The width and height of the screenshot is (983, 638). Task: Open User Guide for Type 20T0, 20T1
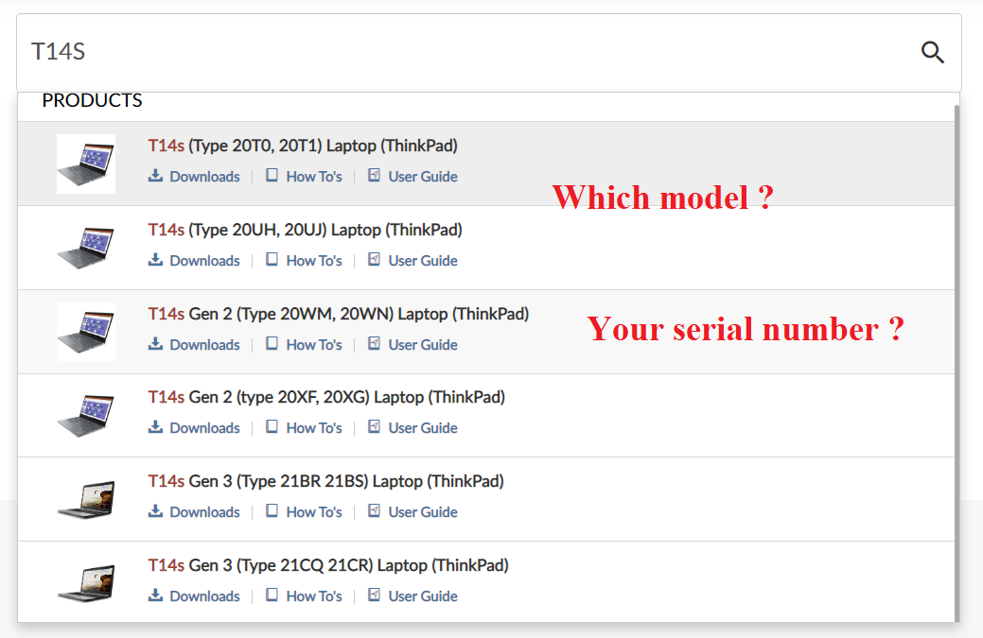tap(423, 177)
